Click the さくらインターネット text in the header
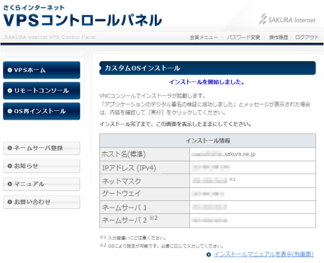The height and width of the screenshot is (263, 324). pos(34,8)
